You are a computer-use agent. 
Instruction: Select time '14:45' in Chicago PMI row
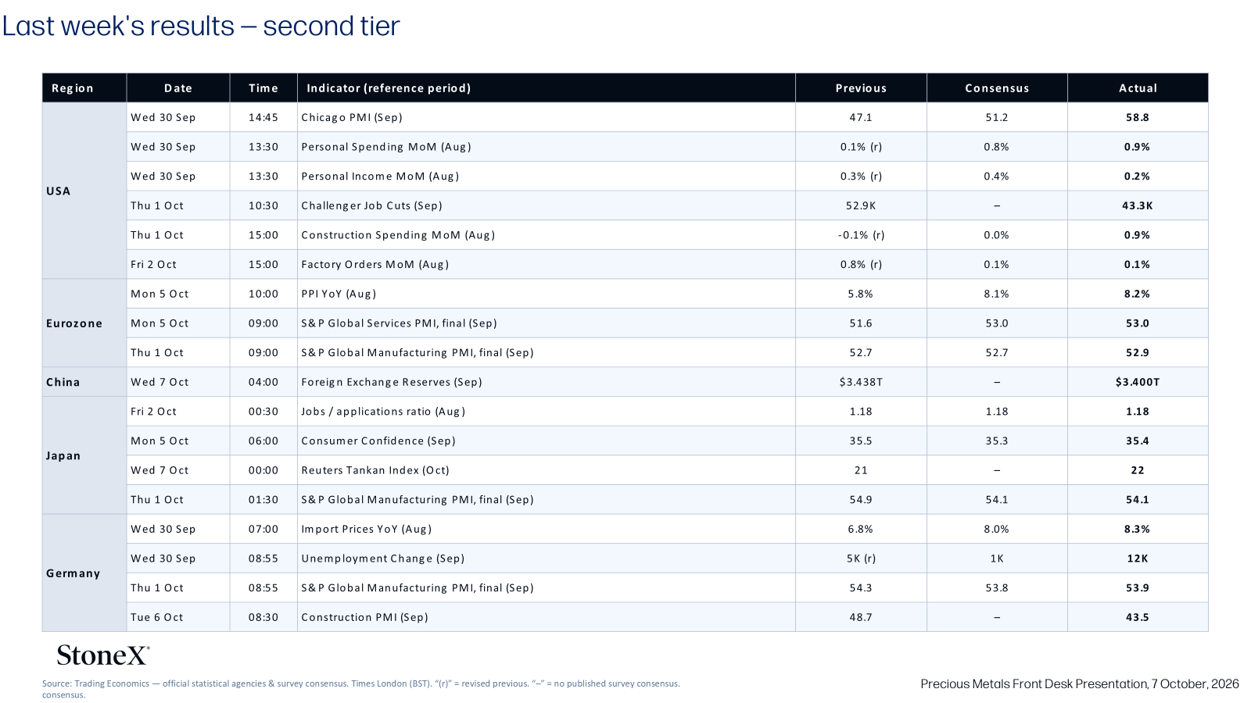[x=263, y=117]
